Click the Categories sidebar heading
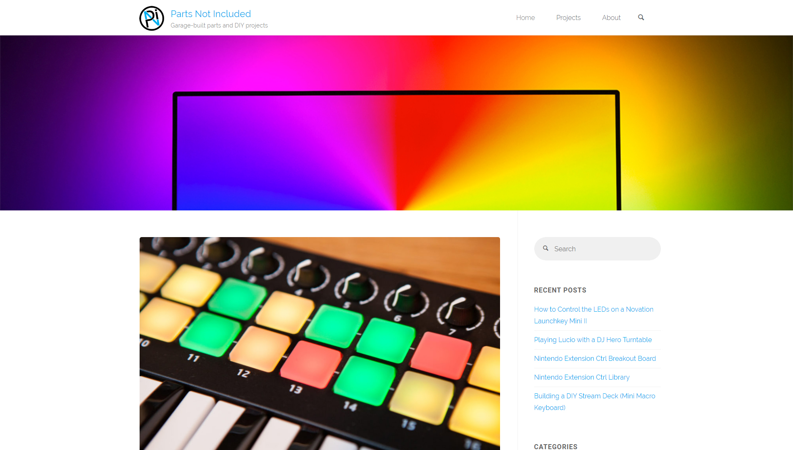This screenshot has height=450, width=793. pos(555,446)
